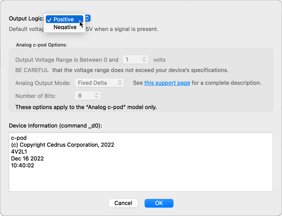Dismiss the dialog with Cancel
This screenshot has height=216, width=282.
123,203
